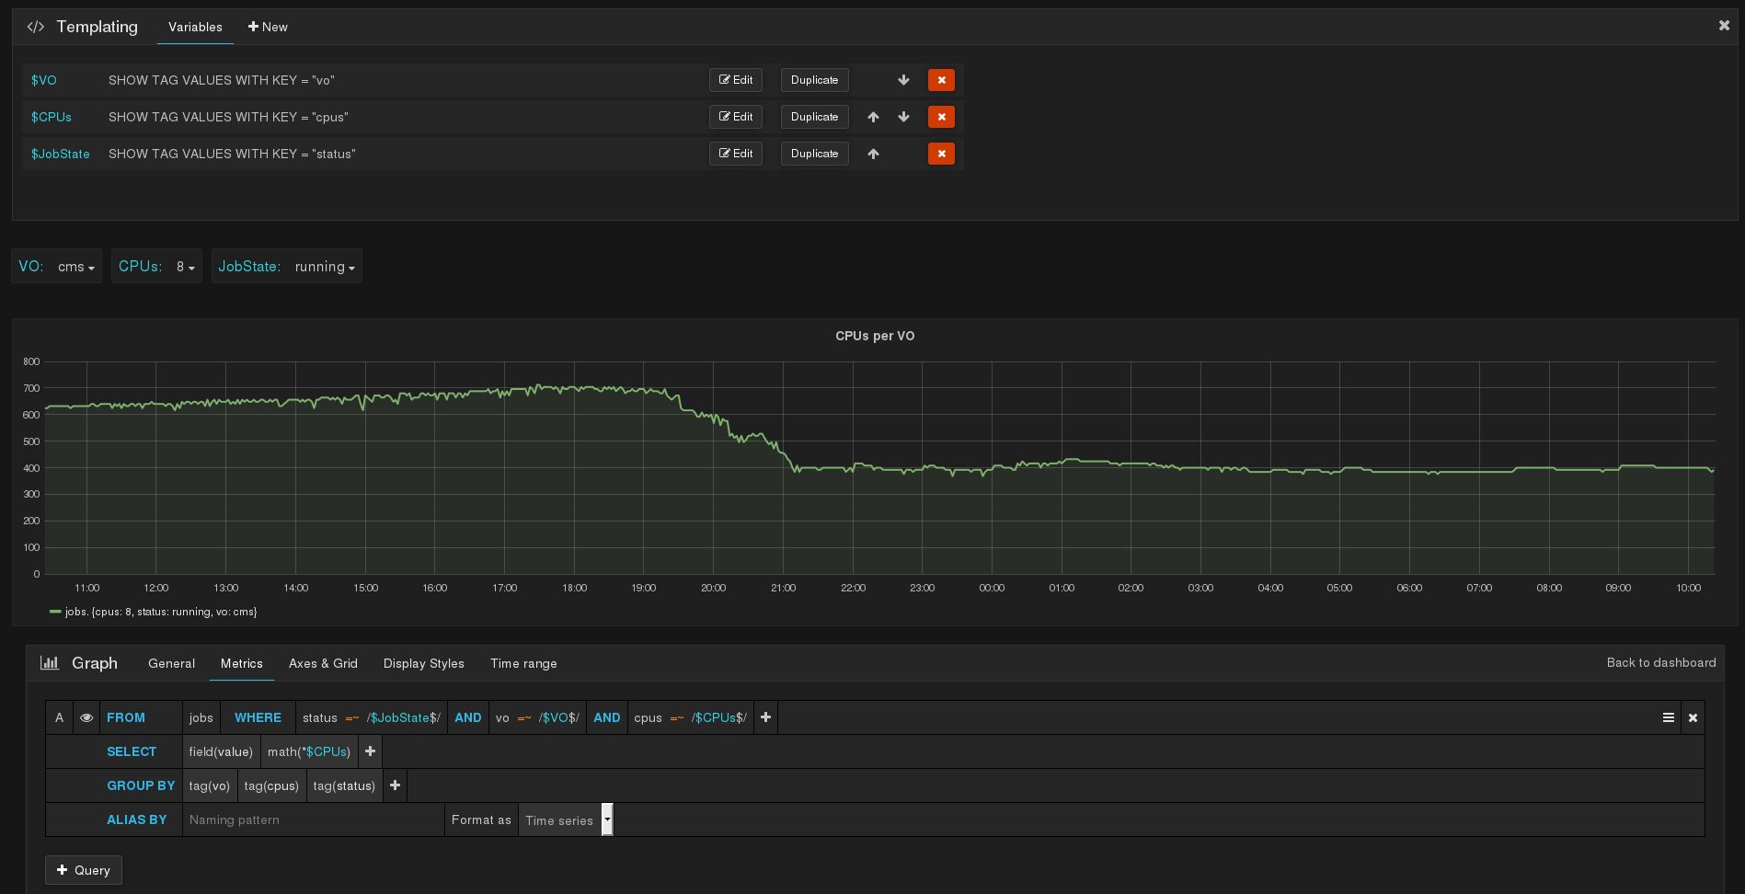Add a WHERE condition using plus icon

[765, 717]
